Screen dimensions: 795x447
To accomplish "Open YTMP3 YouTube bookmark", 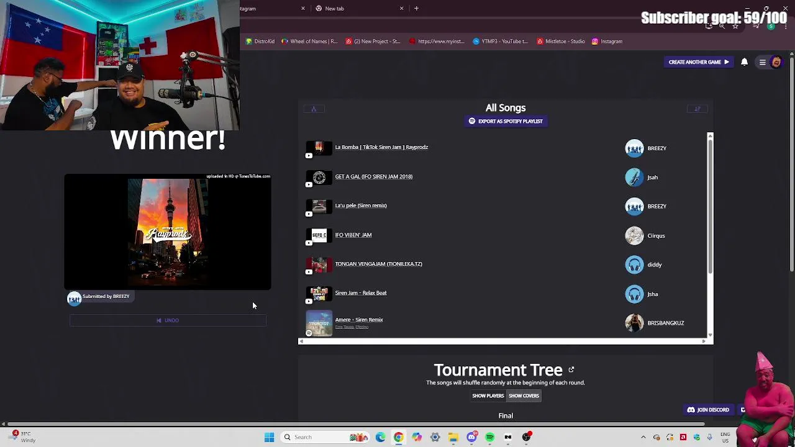I will tap(500, 42).
